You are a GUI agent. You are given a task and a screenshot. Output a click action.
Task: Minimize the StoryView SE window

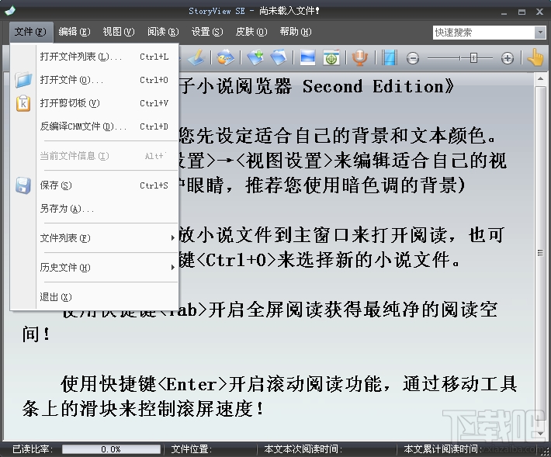point(504,12)
